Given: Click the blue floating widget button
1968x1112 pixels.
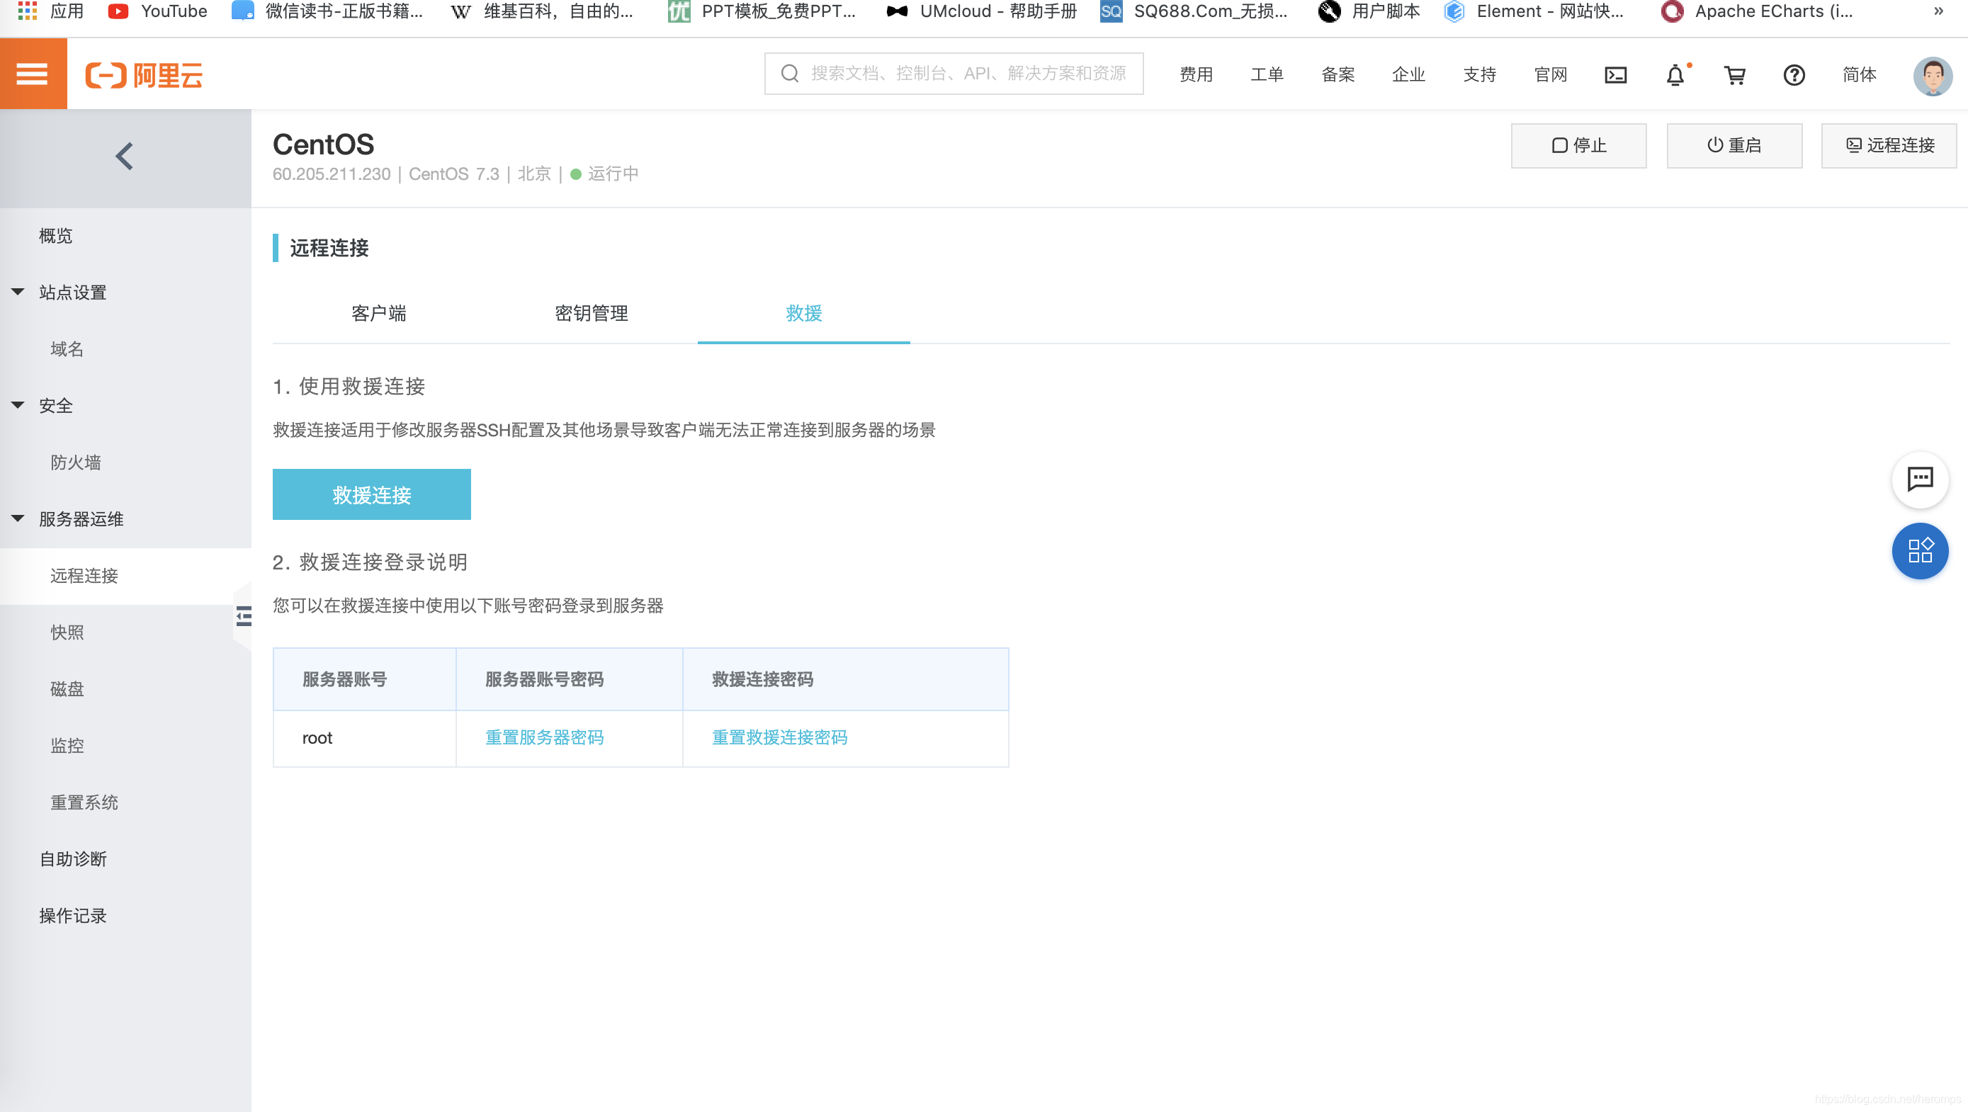Looking at the screenshot, I should pyautogui.click(x=1920, y=550).
